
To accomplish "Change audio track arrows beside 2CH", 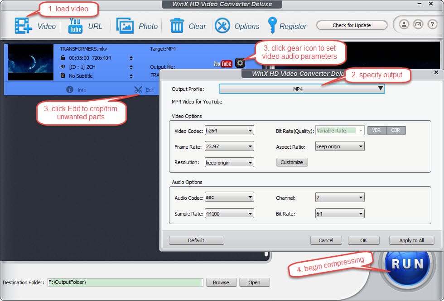I will (x=131, y=67).
